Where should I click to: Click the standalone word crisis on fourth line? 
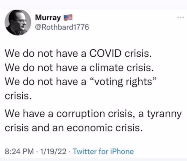click(18, 96)
